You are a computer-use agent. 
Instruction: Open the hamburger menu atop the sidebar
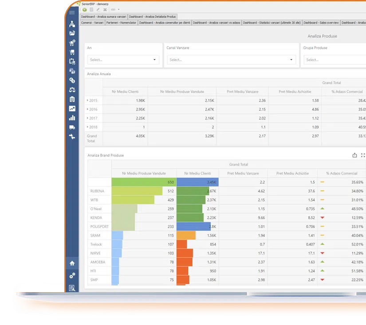point(72,12)
